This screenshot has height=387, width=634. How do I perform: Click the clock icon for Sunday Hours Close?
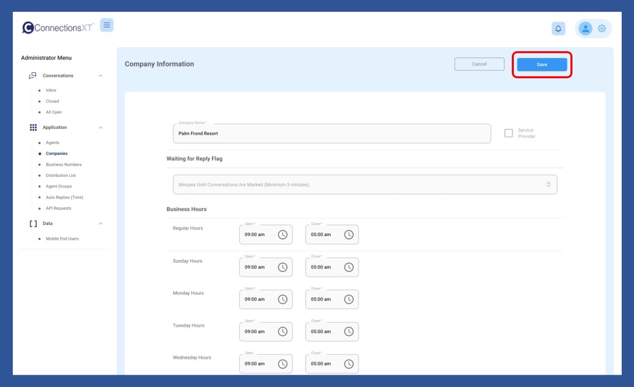click(x=349, y=267)
